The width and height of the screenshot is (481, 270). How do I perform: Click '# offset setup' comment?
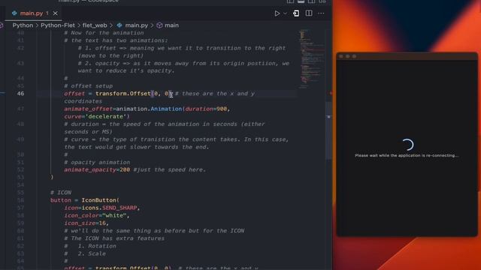(89, 86)
